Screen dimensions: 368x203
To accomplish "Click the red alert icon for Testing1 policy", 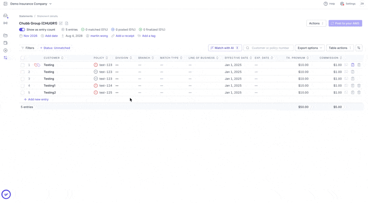I will click(96, 86).
